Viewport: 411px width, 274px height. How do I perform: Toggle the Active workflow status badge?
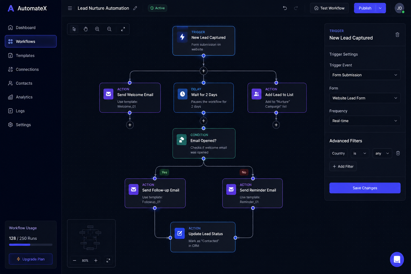158,8
